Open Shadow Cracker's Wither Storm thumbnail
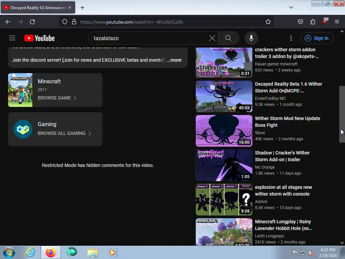 click(224, 165)
